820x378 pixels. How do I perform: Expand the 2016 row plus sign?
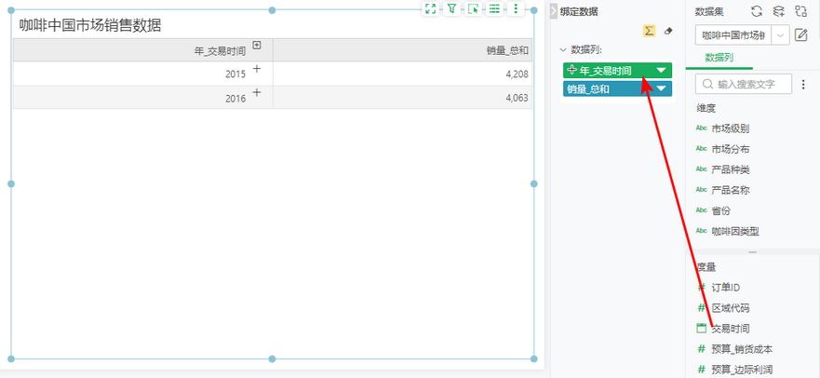point(257,92)
